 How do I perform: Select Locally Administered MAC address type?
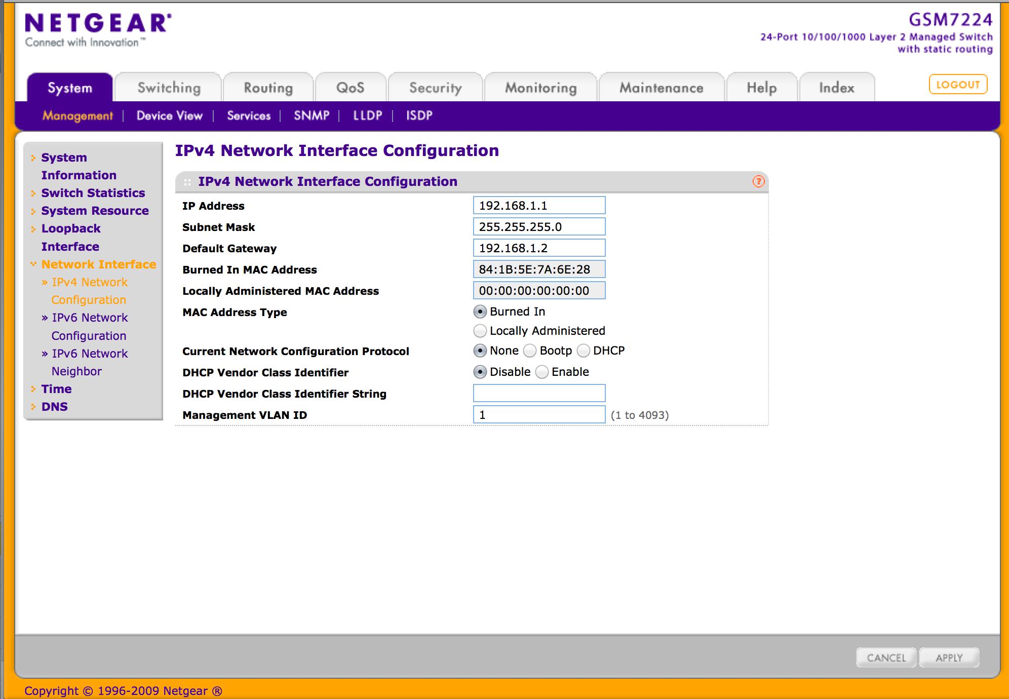480,331
